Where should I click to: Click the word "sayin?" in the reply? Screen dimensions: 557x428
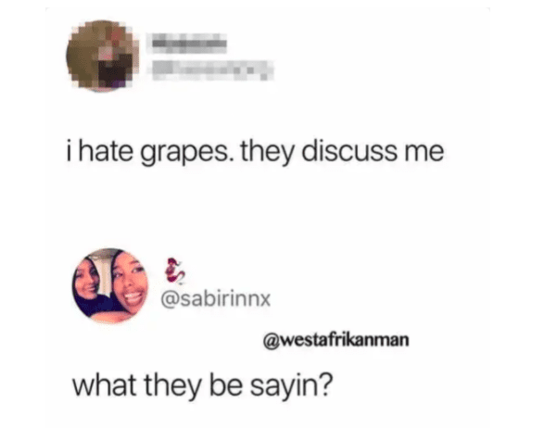[x=291, y=387]
